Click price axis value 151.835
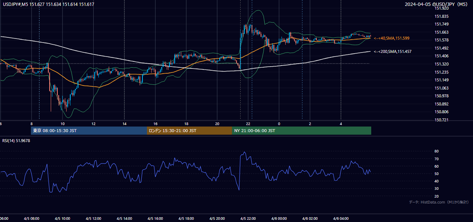 tap(442, 16)
